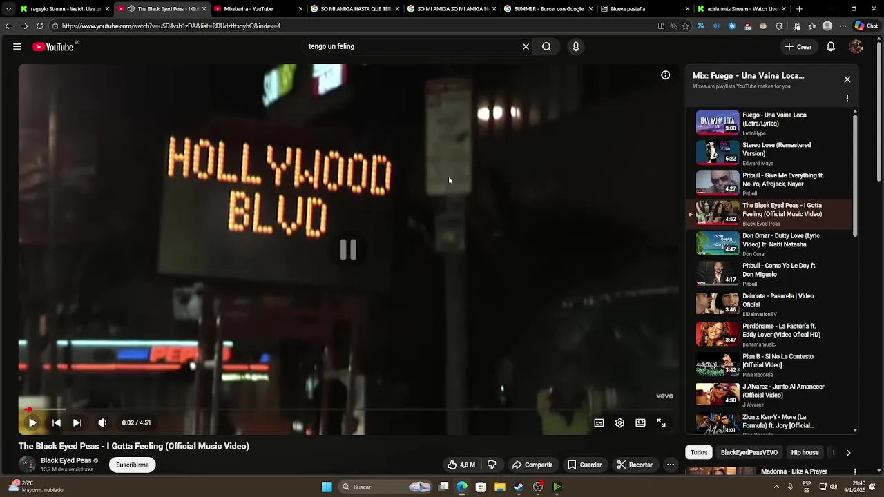The height and width of the screenshot is (497, 884).
Task: Show more filter chips with arrow
Action: (x=848, y=453)
